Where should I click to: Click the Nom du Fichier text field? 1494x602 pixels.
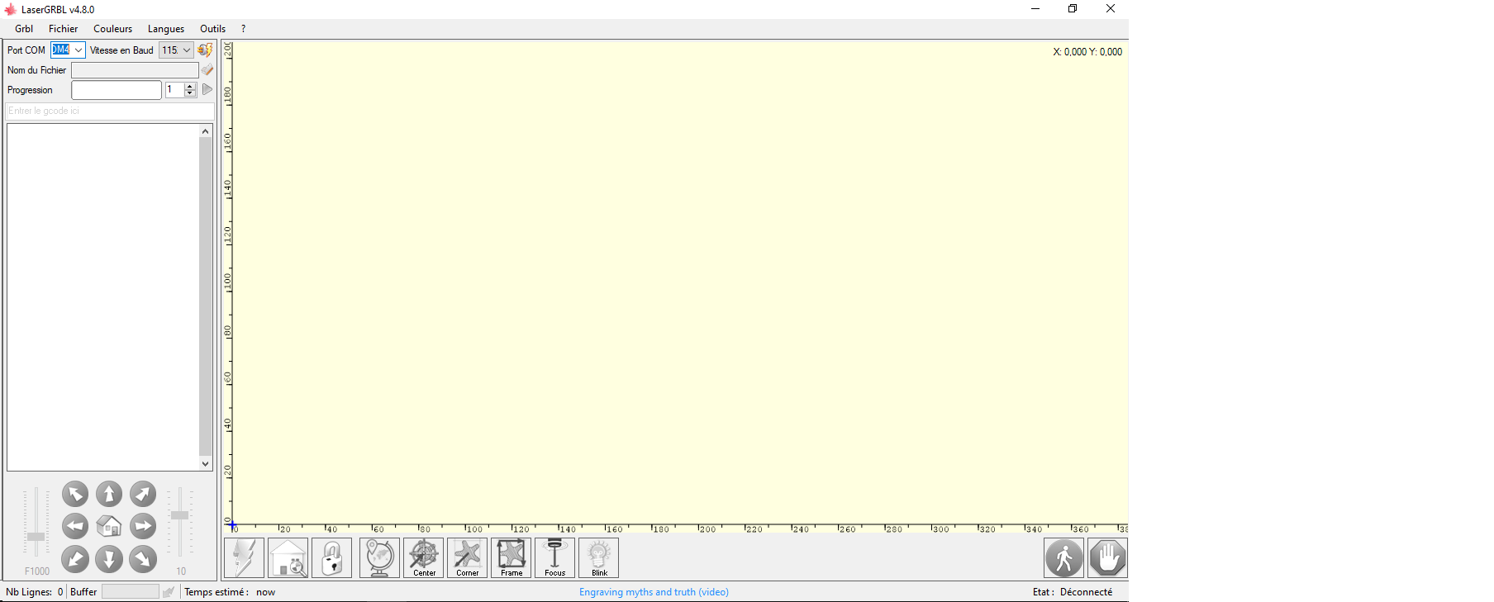coord(135,70)
